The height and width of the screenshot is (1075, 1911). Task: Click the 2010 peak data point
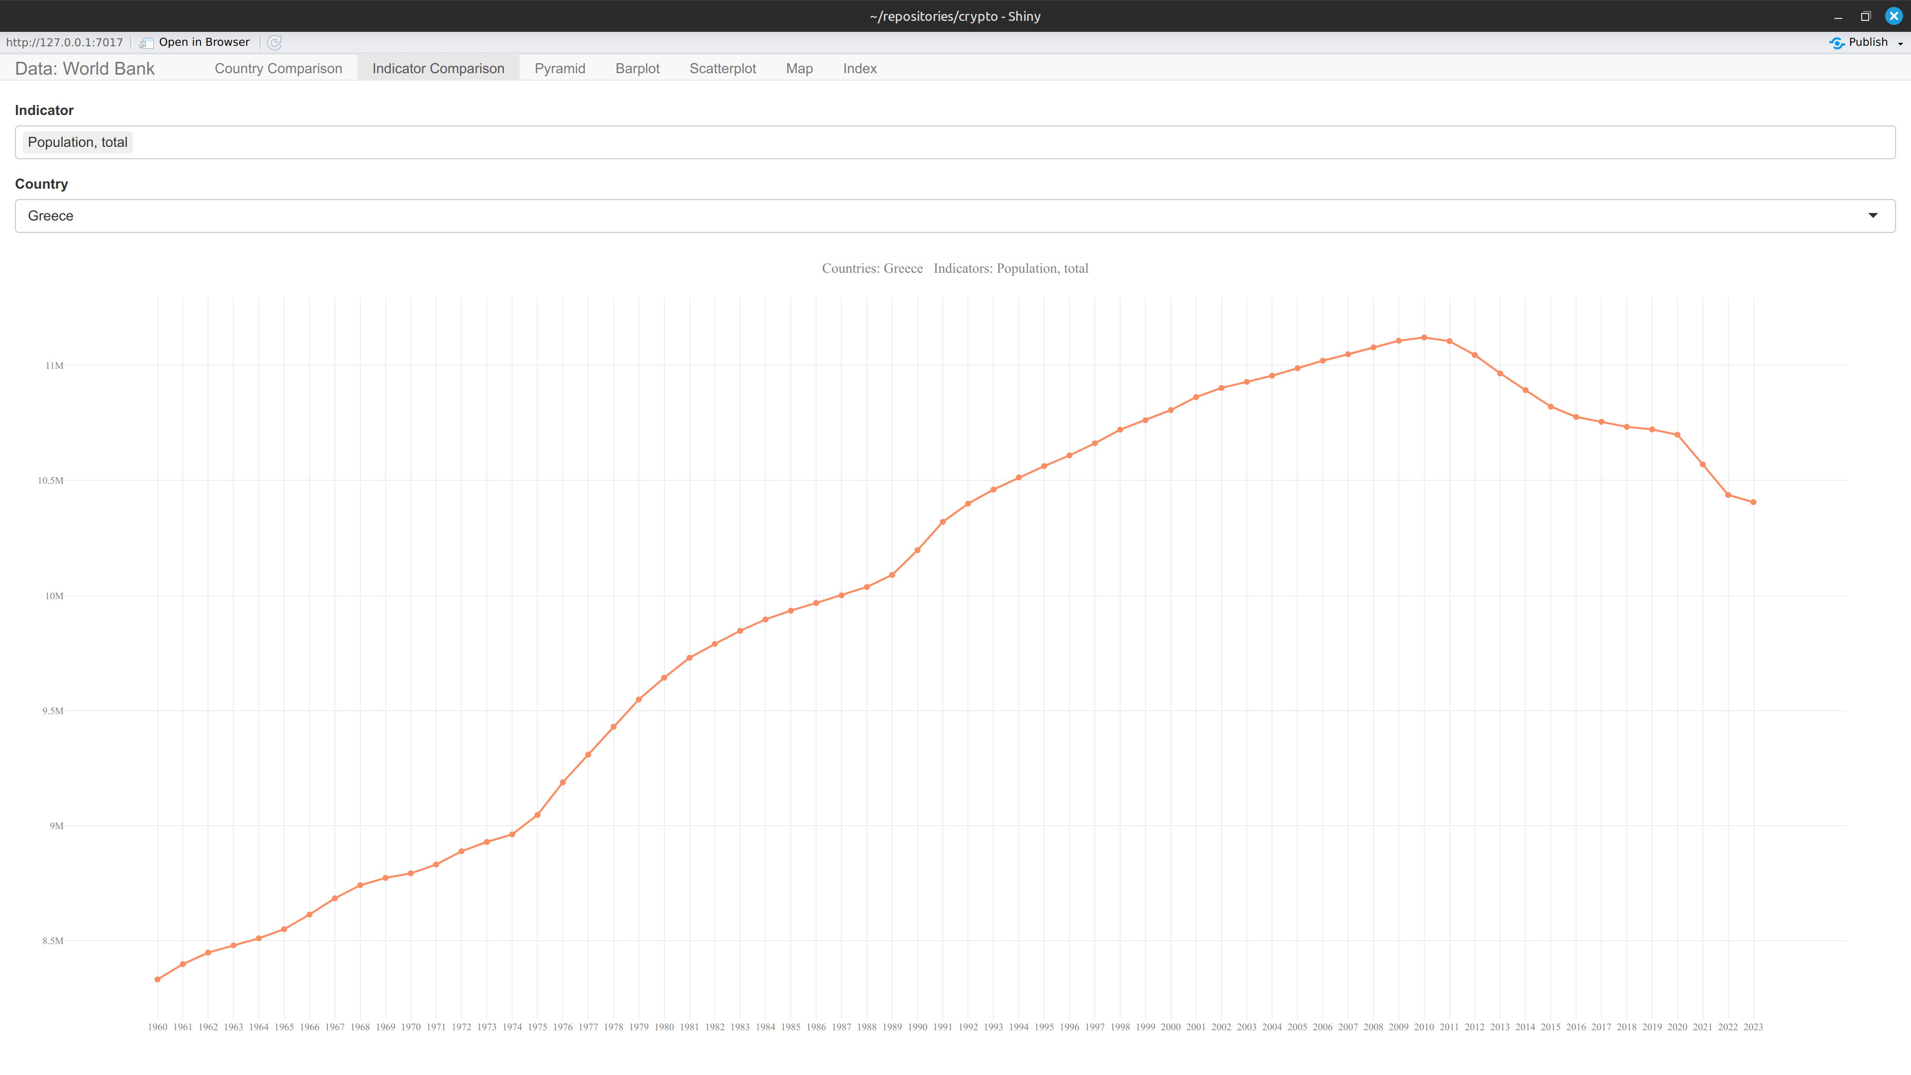click(x=1424, y=337)
